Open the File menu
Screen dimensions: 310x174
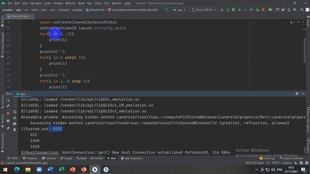tap(10, 3)
